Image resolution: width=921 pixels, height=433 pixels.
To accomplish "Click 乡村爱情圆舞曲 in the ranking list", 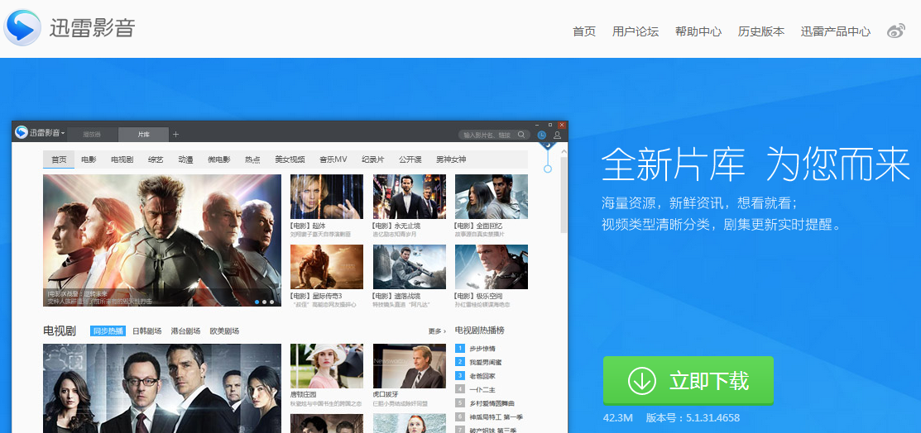I will click(x=492, y=403).
